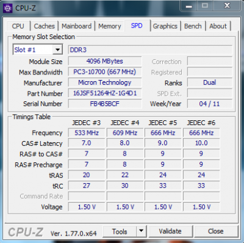Open the Graphics tab
244x243 pixels.
pyautogui.click(x=165, y=26)
